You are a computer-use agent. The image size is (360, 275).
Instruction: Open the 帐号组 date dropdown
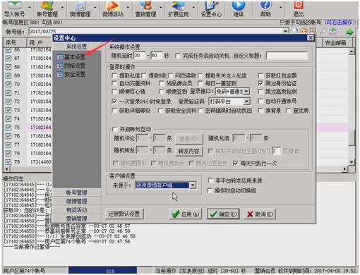(285, 31)
